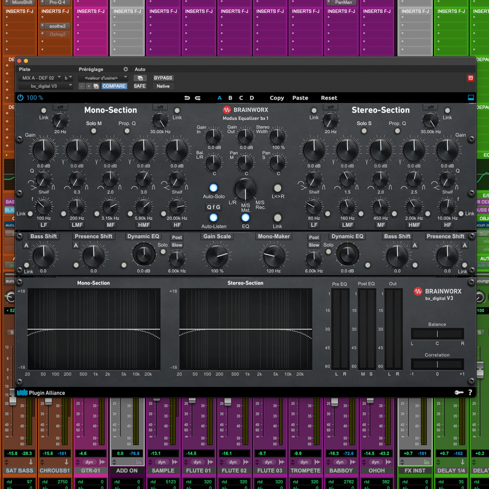Screen dimensions: 489x489
Task: Toggle the Solo S switch
Action: [x=364, y=131]
